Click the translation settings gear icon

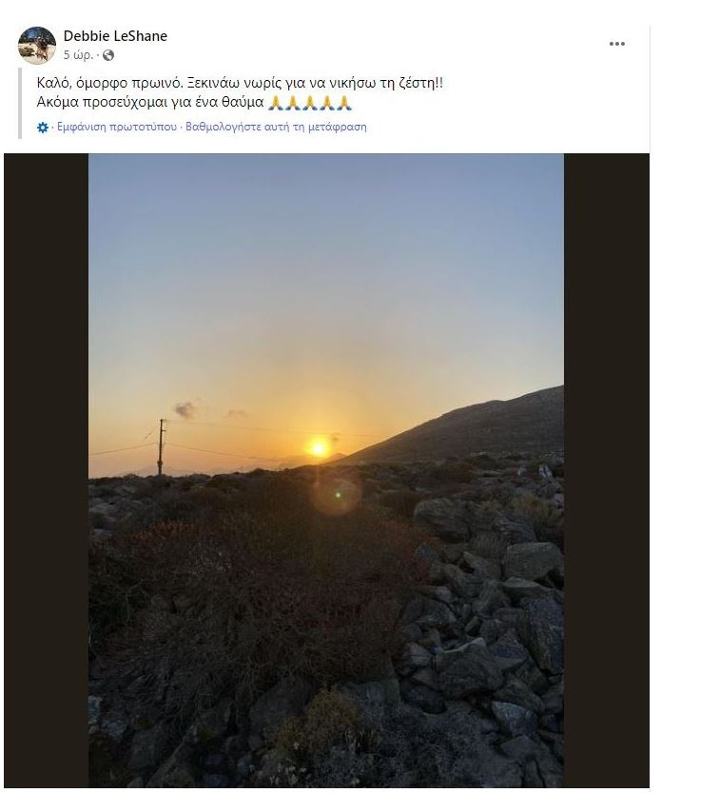43,128
